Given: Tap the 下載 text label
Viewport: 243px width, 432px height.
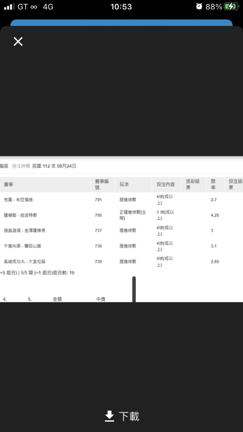Looking at the screenshot, I should click(129, 416).
